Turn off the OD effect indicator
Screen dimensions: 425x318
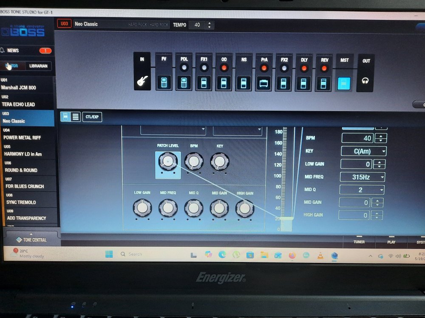coord(224,67)
